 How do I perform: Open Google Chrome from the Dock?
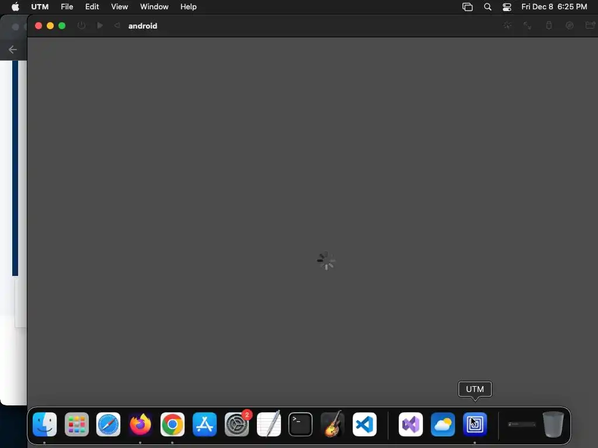172,424
